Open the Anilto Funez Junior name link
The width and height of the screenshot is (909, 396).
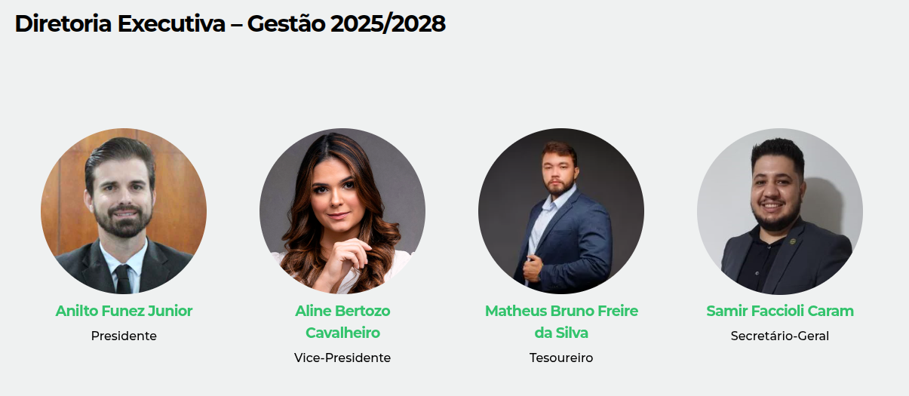124,311
